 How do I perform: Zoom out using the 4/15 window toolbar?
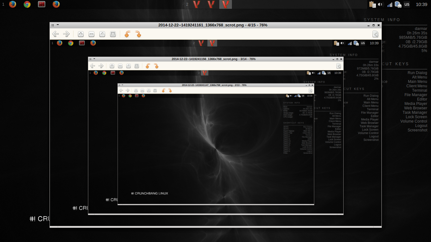click(x=92, y=34)
